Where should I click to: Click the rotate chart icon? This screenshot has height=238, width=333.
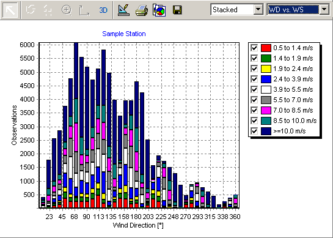coord(31,10)
